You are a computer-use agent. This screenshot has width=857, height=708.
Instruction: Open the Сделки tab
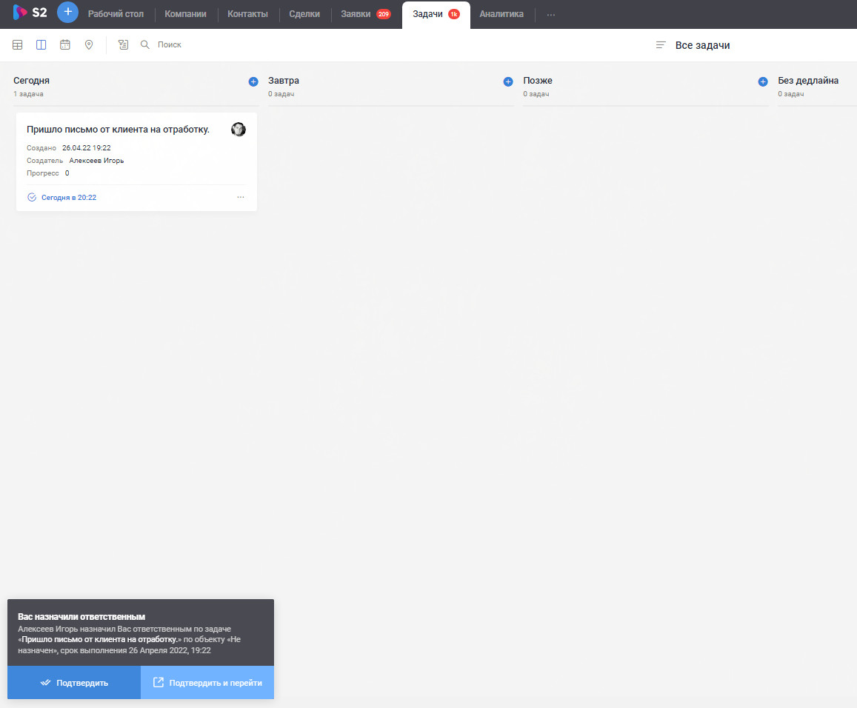tap(304, 14)
